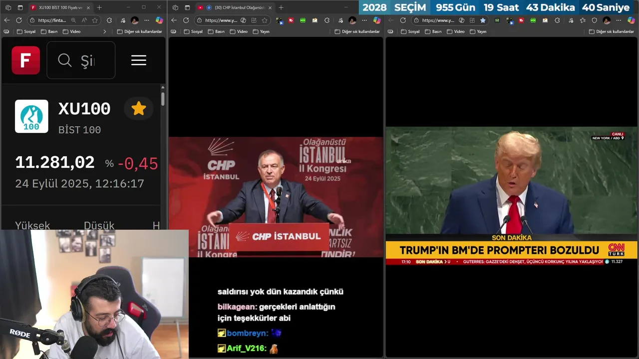Image resolution: width=639 pixels, height=359 pixels.
Task: Click chat username Arif_V216
Action: [x=247, y=349]
